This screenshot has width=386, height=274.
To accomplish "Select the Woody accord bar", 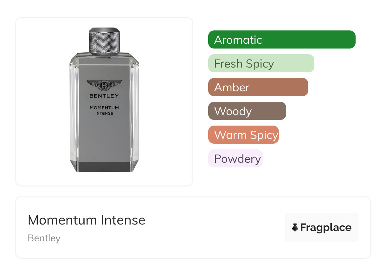I will click(x=247, y=111).
